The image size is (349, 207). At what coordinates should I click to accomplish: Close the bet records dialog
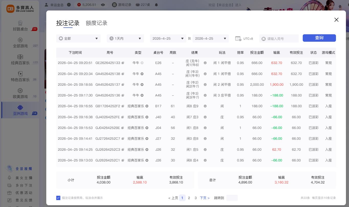pos(336,20)
